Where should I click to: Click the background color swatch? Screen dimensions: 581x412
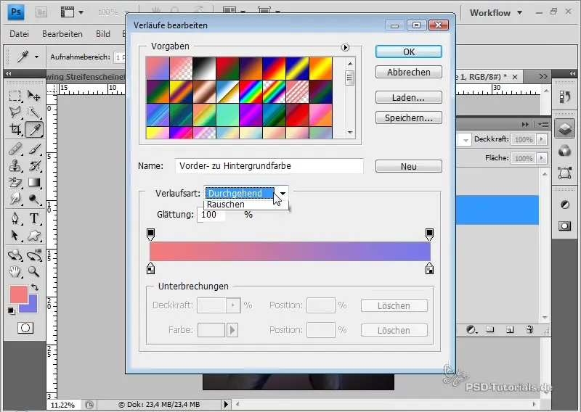tap(33, 308)
